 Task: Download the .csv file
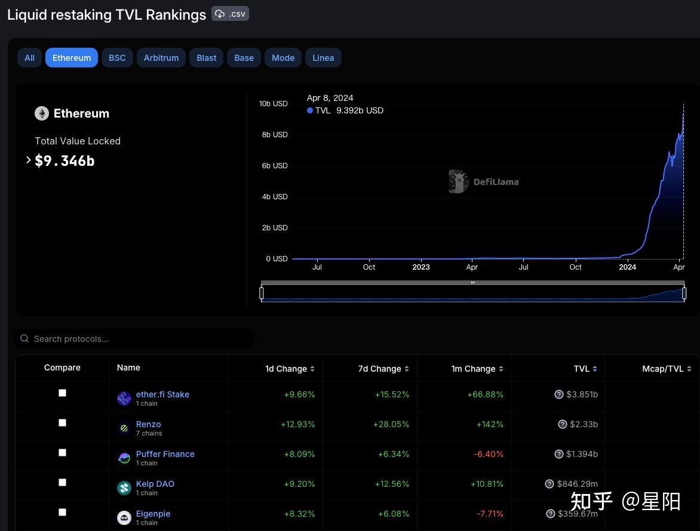point(230,14)
